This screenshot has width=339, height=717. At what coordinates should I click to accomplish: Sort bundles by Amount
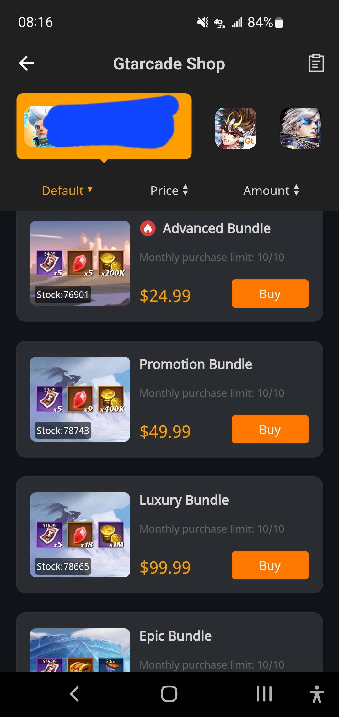(271, 191)
